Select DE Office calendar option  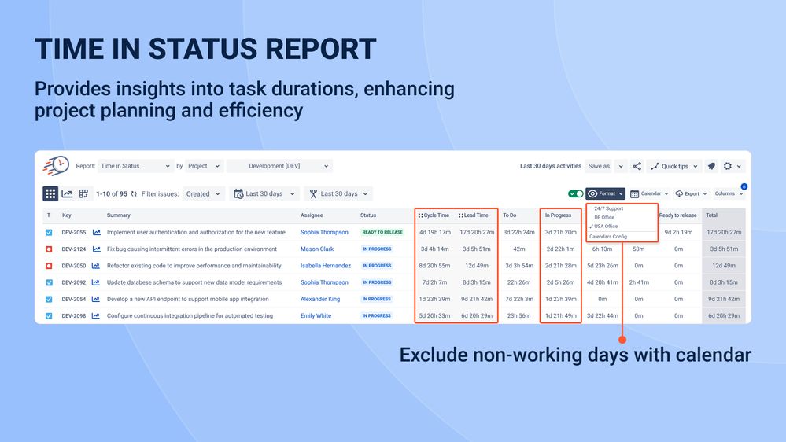tap(604, 218)
